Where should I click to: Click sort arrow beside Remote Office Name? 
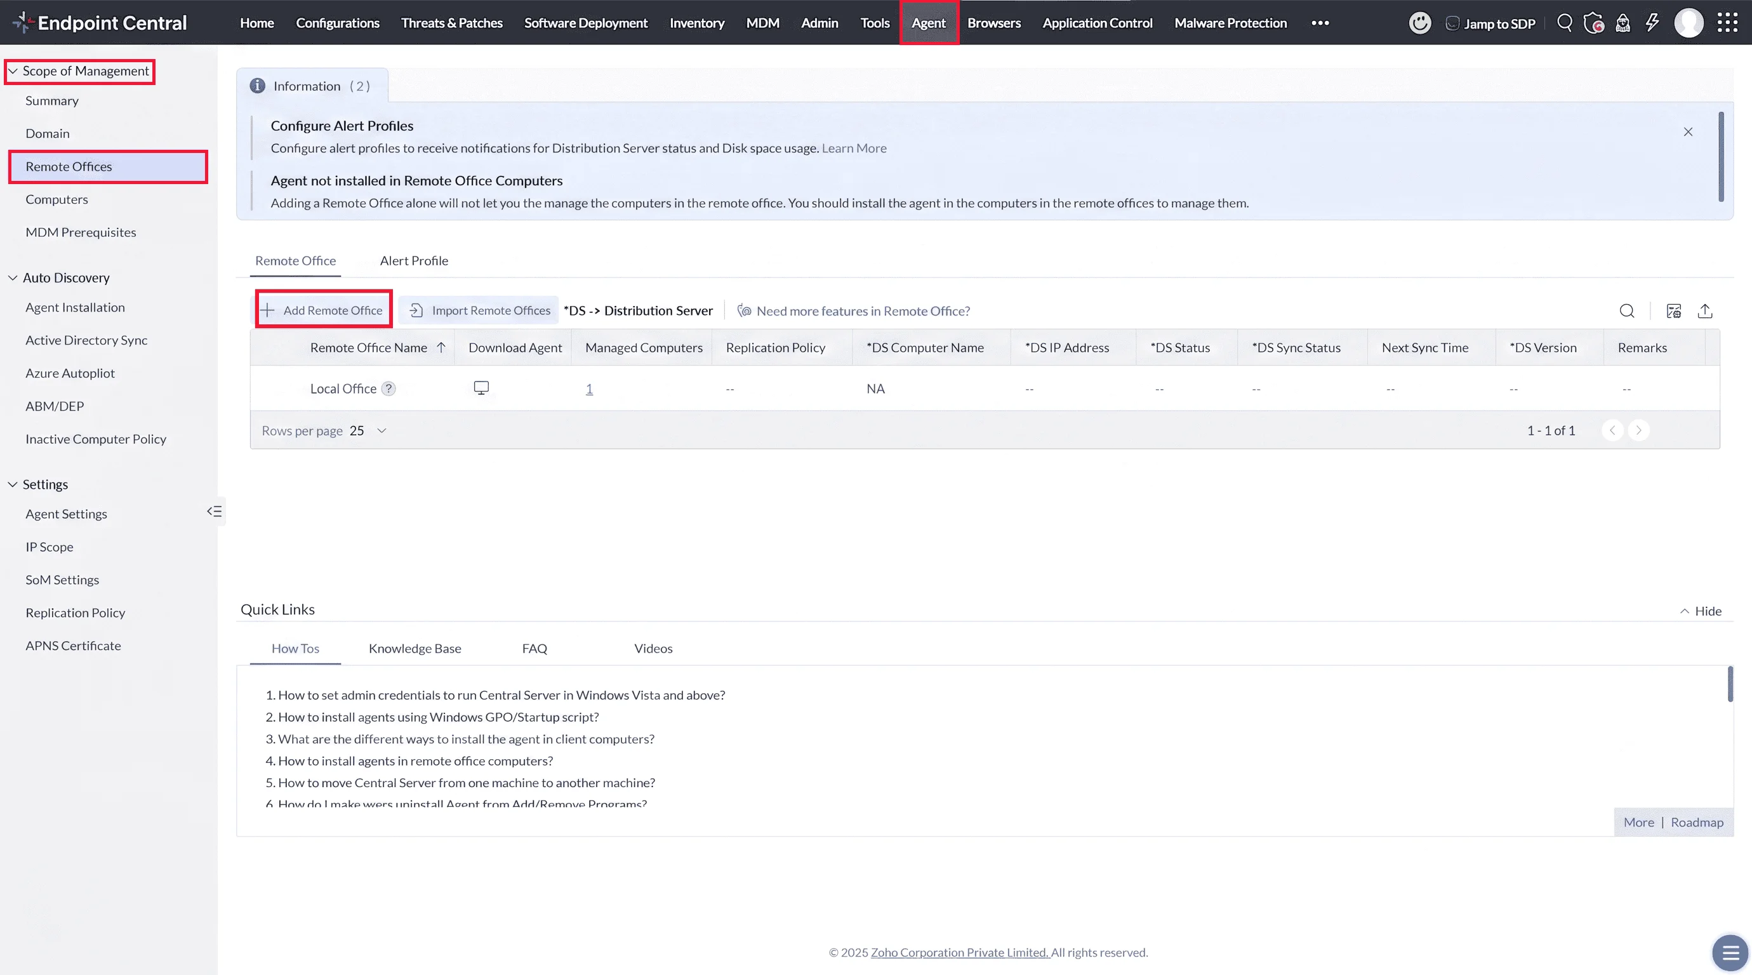(x=441, y=347)
